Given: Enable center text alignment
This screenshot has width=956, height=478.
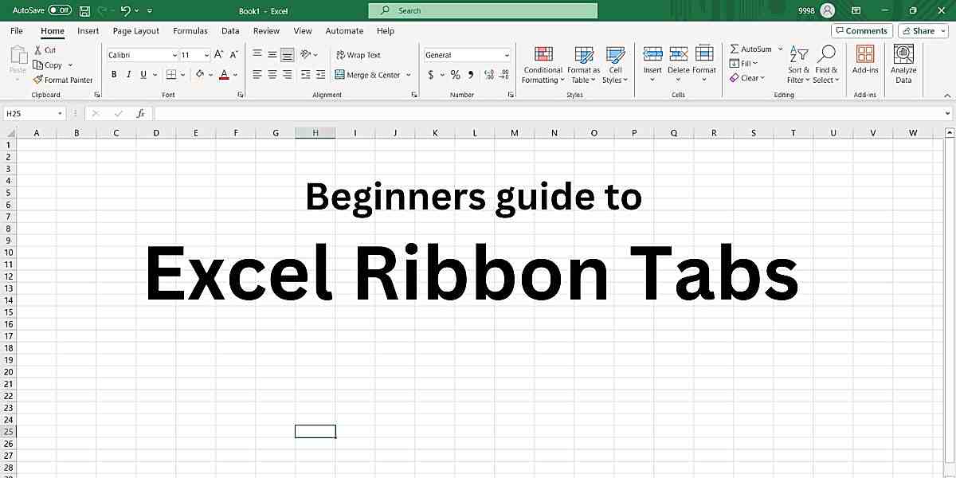Looking at the screenshot, I should 271,74.
